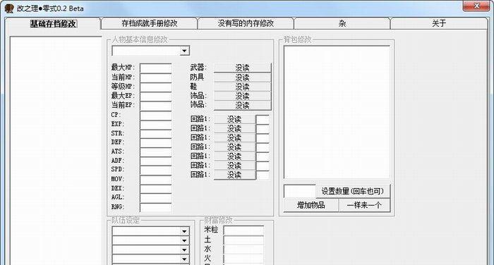Viewport: 494px width, 265px height.
Task: Click the AGL input field
Action: [x=156, y=197]
